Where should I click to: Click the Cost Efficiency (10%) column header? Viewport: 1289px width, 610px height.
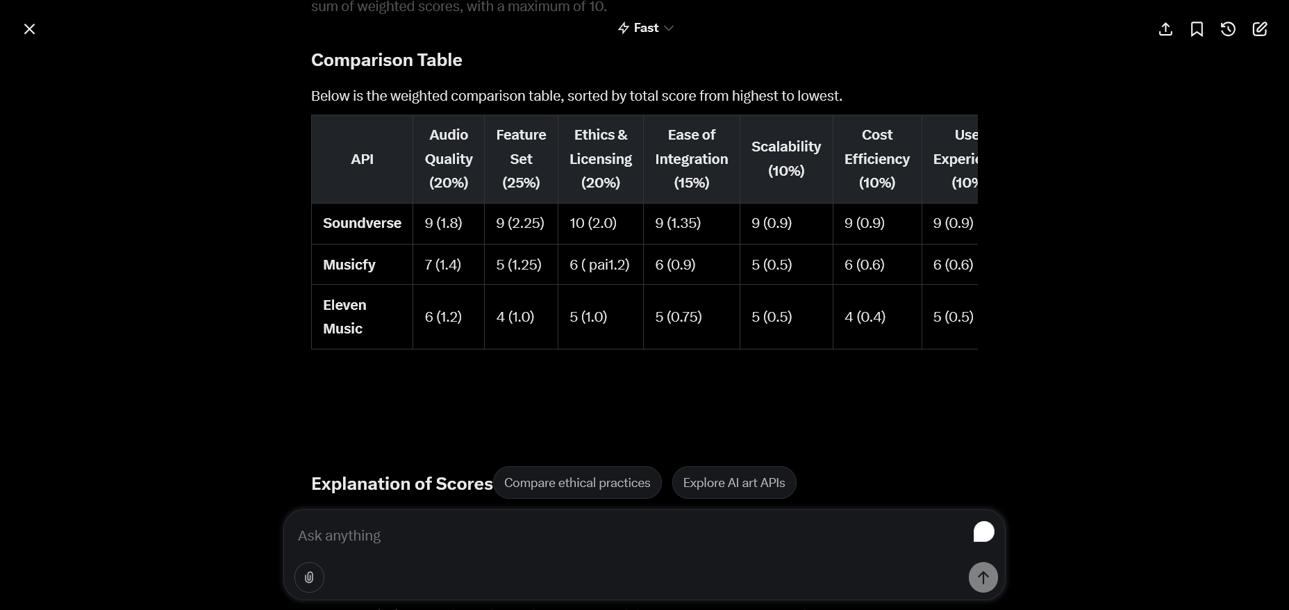pyautogui.click(x=877, y=159)
